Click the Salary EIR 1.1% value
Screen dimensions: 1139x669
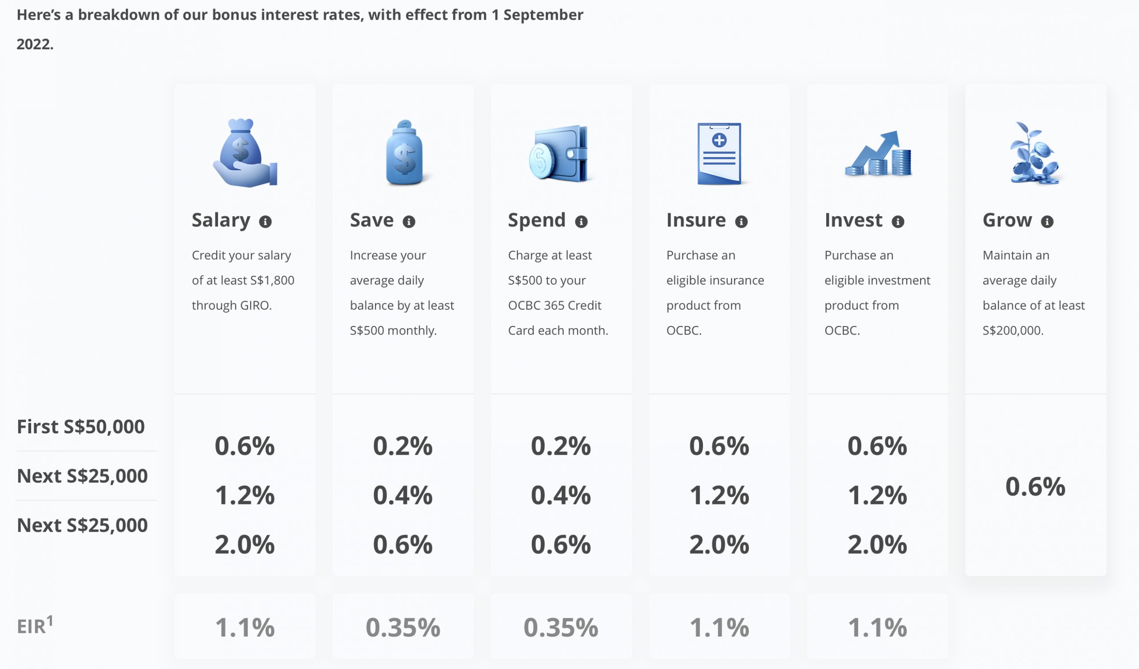coord(245,628)
